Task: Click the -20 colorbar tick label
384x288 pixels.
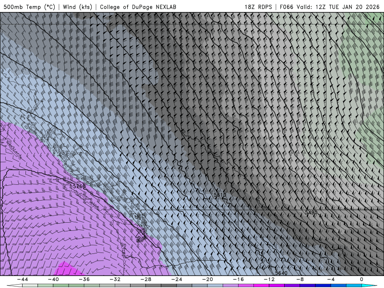Action: click(x=208, y=279)
